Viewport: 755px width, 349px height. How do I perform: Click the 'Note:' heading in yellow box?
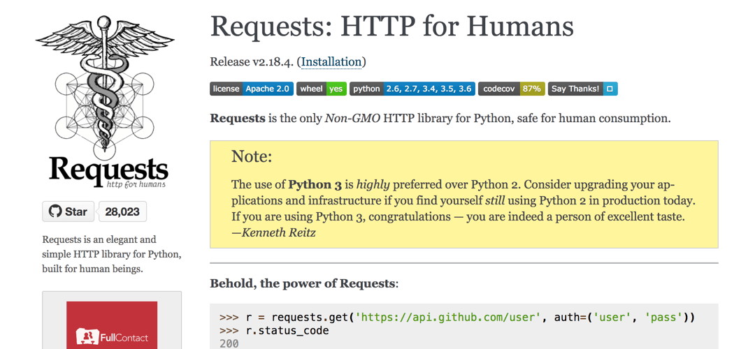click(252, 156)
